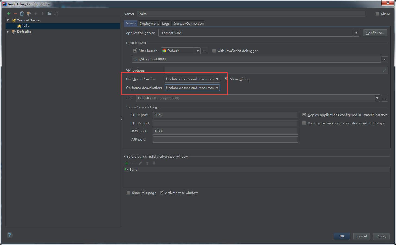Expand the Defaults tree node

[x=8, y=32]
